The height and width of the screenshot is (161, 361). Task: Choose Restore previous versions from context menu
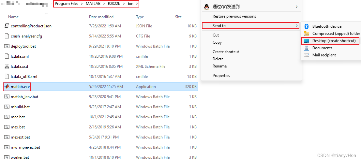234,16
